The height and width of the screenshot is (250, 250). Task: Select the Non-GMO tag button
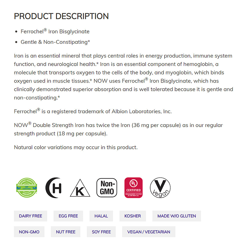[29, 232]
